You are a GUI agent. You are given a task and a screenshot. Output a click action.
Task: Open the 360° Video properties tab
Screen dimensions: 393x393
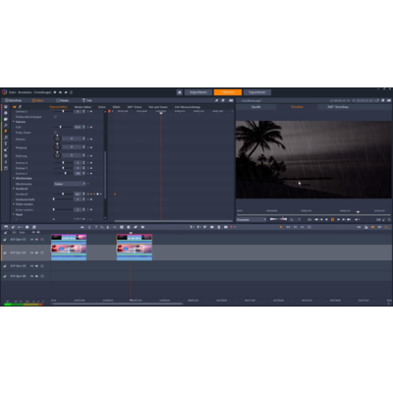click(x=135, y=107)
